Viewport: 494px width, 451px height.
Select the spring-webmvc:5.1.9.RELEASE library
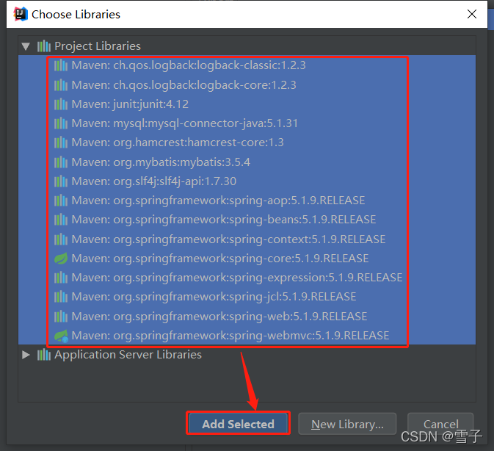pos(247,336)
